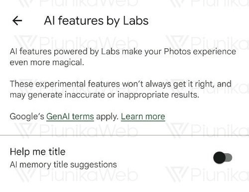The image size is (249, 192).
Task: Click the word Photos in the description
Action: coord(177,51)
